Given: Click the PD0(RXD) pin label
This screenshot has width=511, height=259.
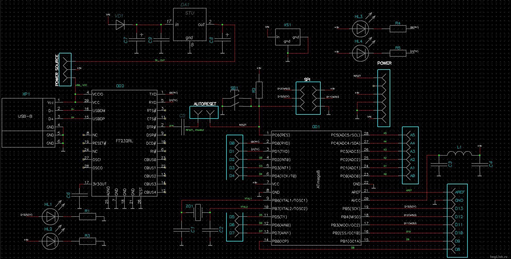Looking at the screenshot, I should pos(281,143).
